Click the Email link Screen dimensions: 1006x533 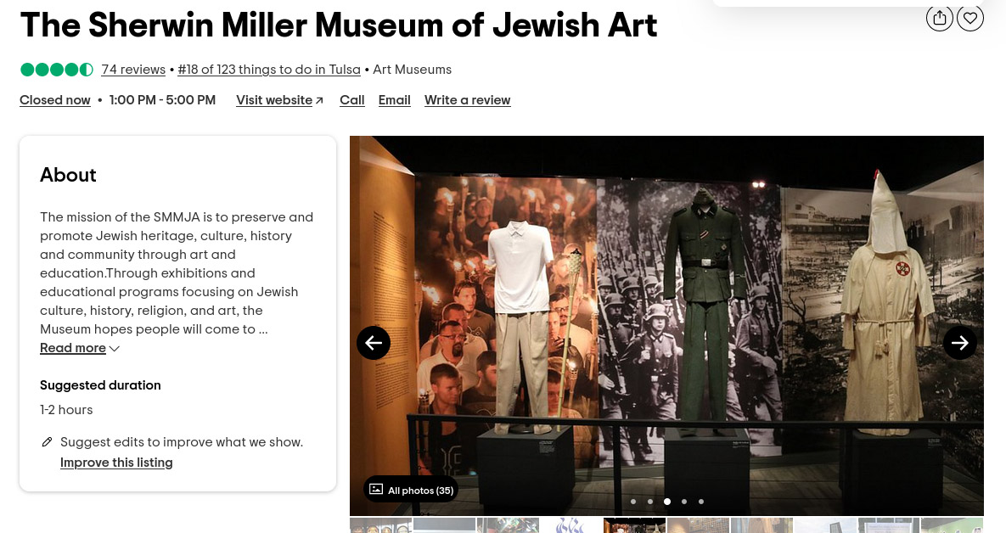point(395,100)
